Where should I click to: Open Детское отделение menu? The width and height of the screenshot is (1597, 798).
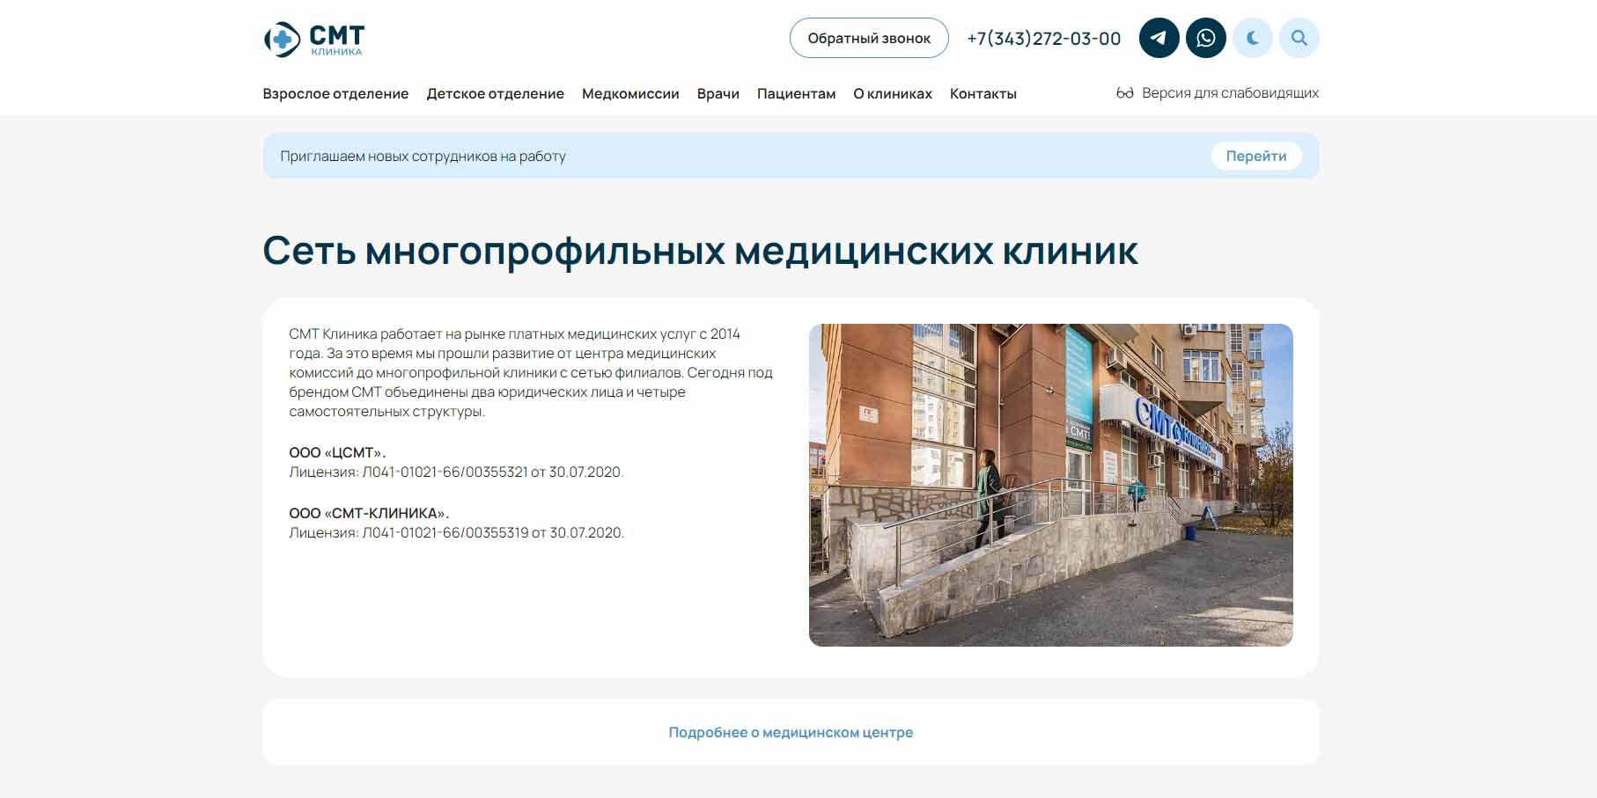tap(495, 94)
